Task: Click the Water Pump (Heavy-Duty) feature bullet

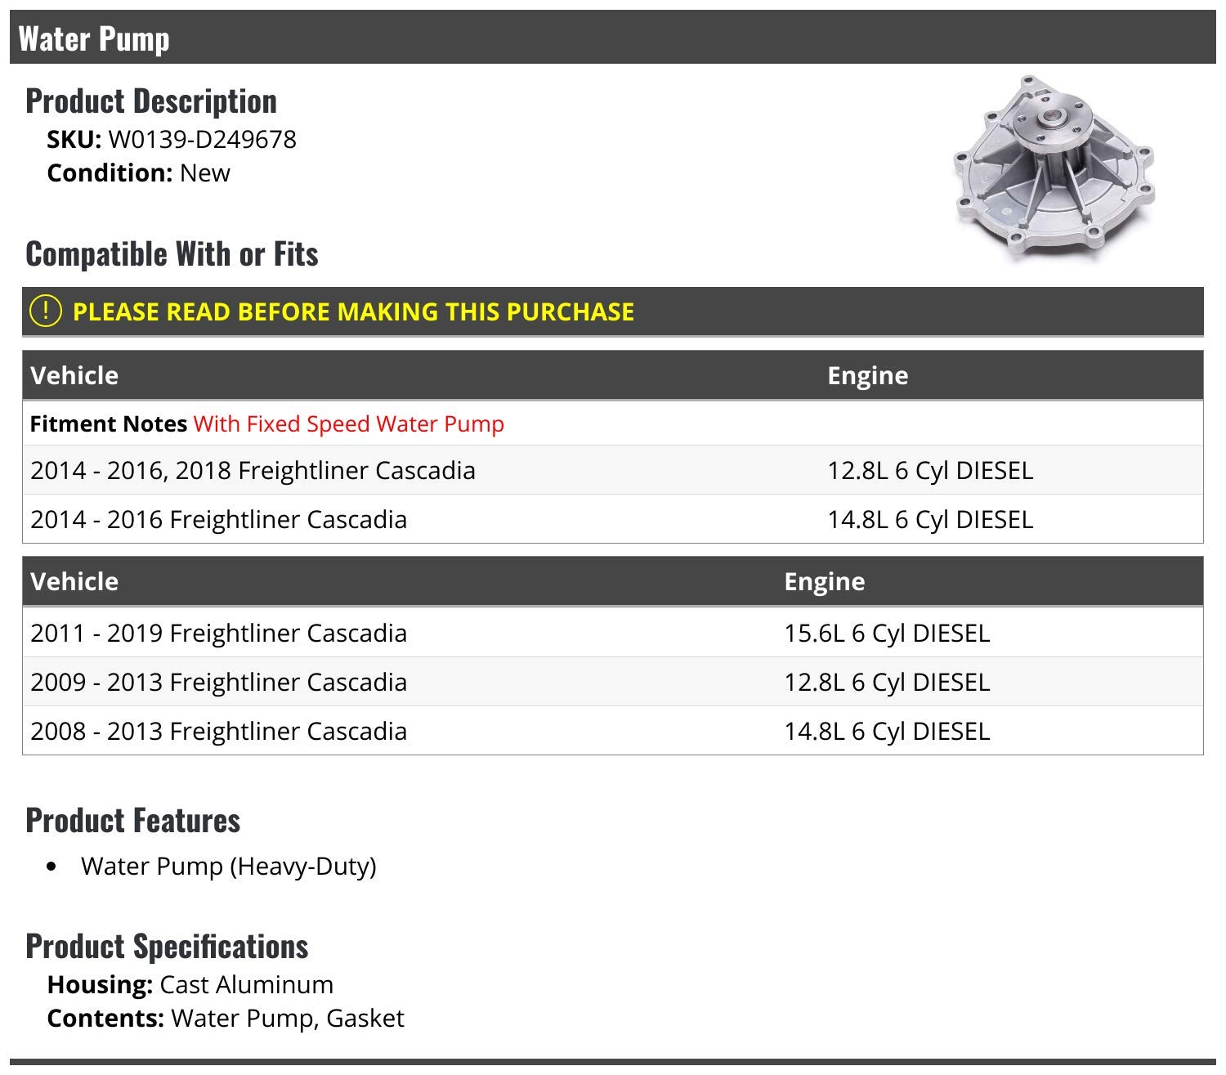Action: pyautogui.click(x=229, y=867)
